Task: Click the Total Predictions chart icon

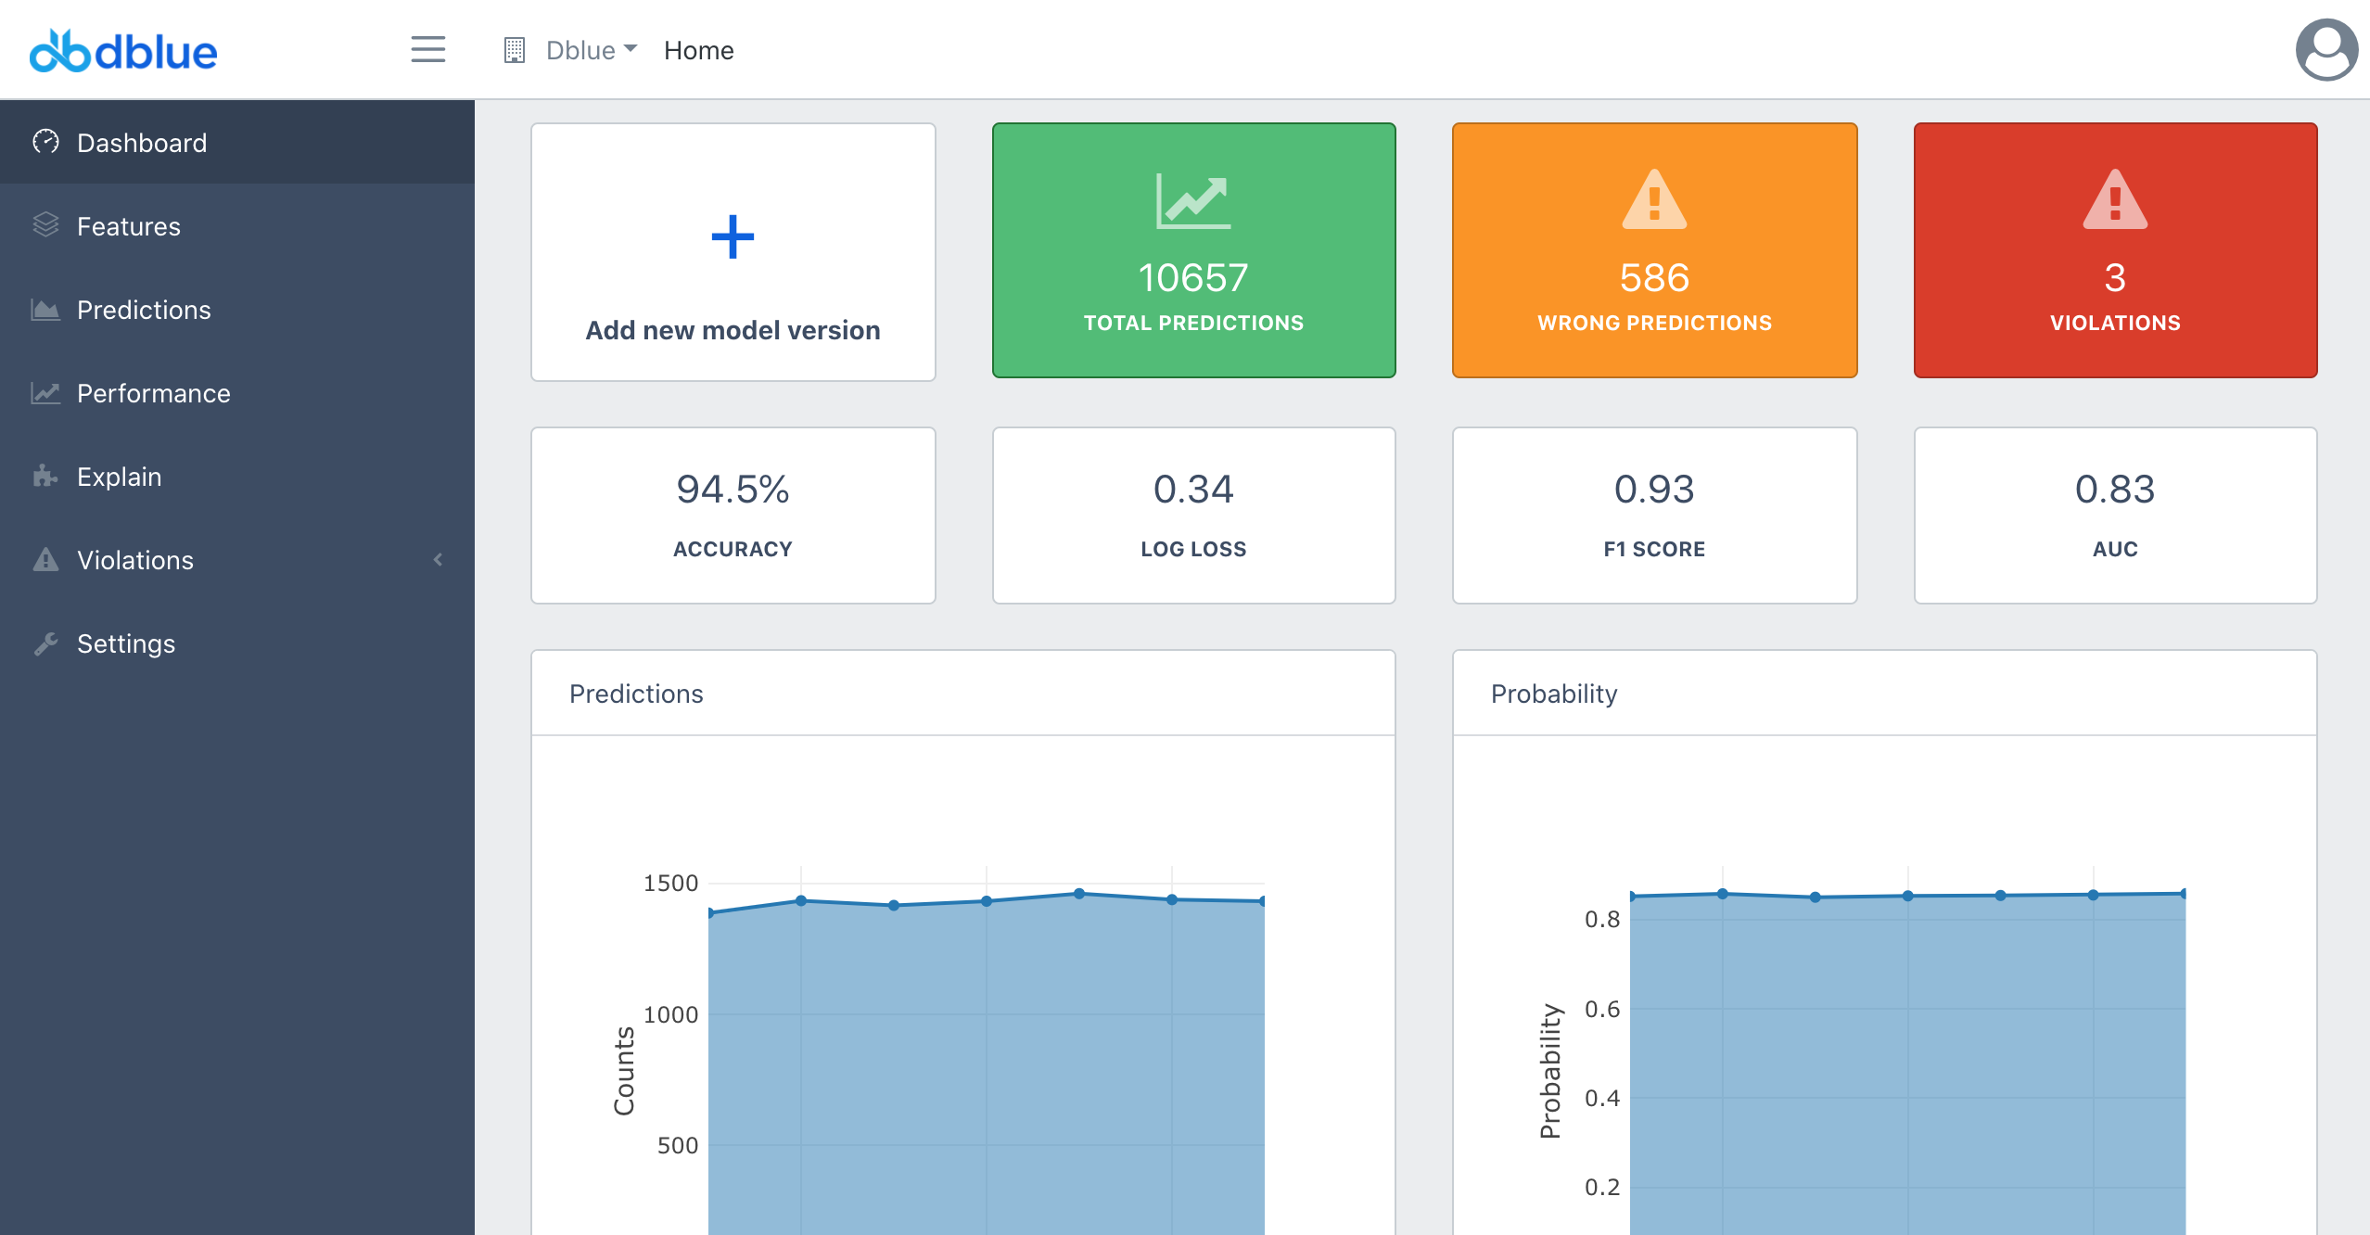Action: (x=1193, y=200)
